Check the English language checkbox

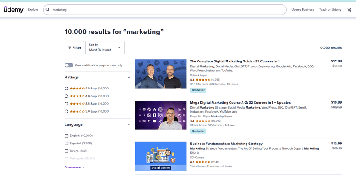point(66,136)
